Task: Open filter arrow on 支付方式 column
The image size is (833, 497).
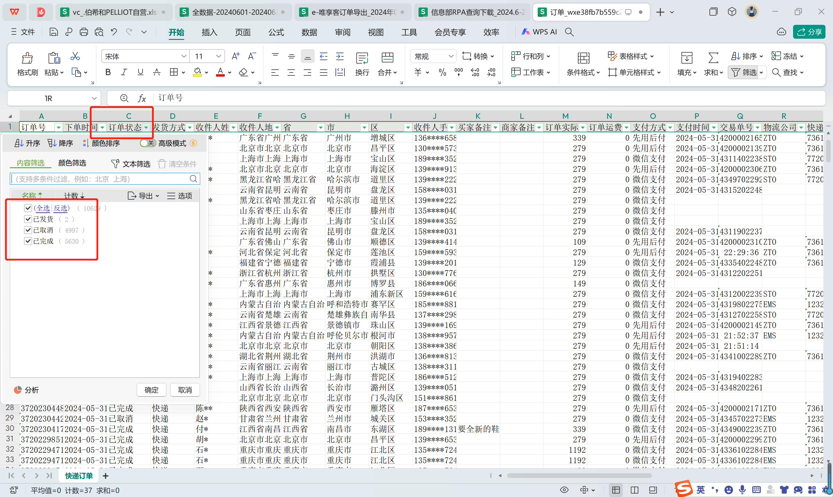Action: point(670,128)
